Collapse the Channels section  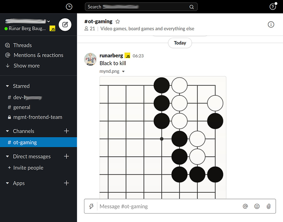point(7,131)
